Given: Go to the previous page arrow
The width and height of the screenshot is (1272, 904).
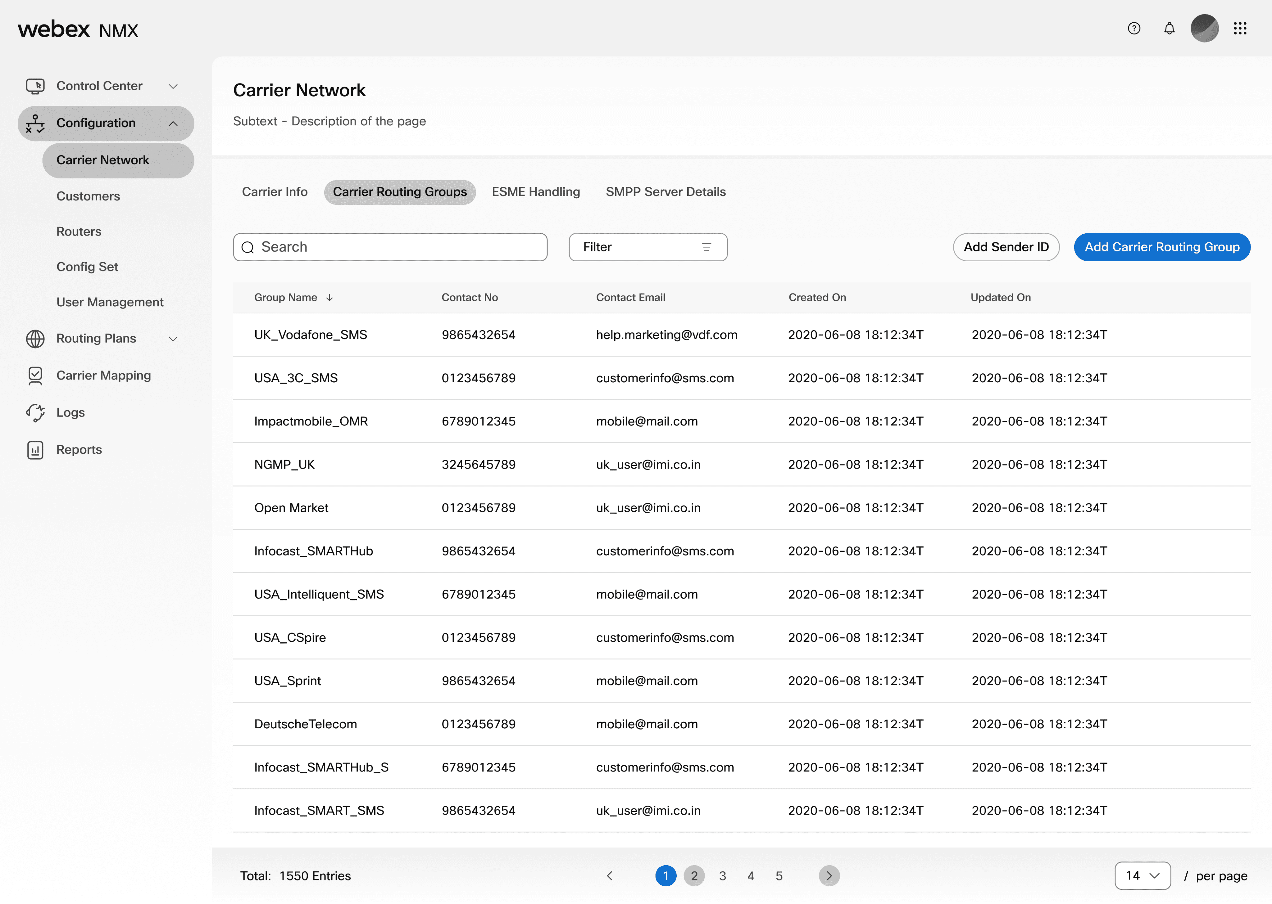Looking at the screenshot, I should click(x=609, y=876).
